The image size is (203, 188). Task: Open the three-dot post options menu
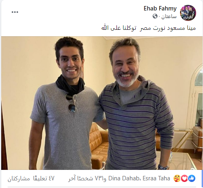tap(15, 12)
